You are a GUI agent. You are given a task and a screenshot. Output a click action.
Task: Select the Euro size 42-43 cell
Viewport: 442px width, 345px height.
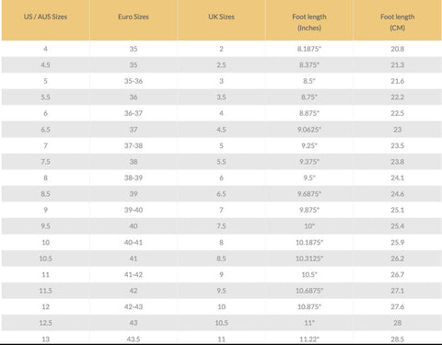coord(134,306)
